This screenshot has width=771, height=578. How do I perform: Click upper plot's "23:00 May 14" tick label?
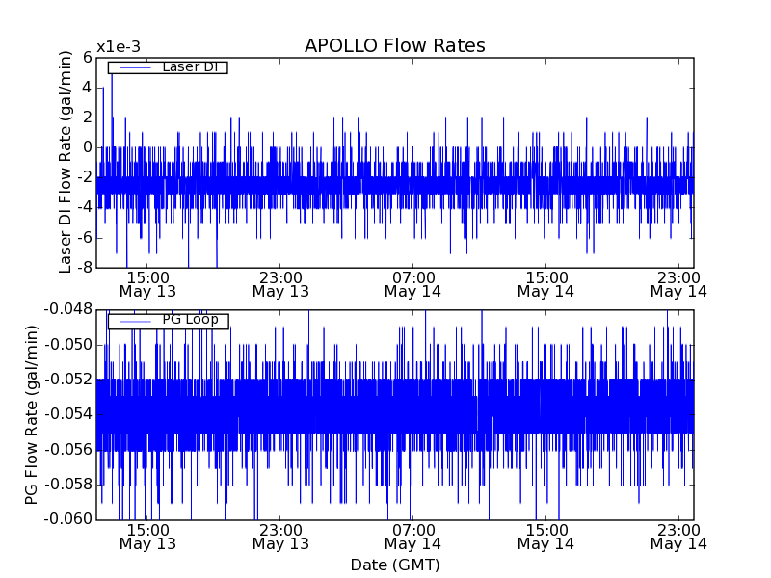pyautogui.click(x=678, y=283)
